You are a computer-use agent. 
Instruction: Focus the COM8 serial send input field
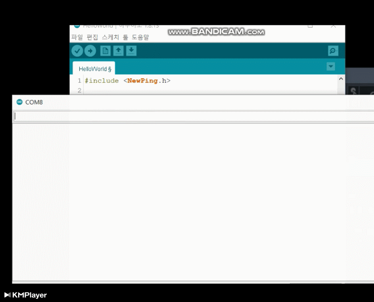194,116
